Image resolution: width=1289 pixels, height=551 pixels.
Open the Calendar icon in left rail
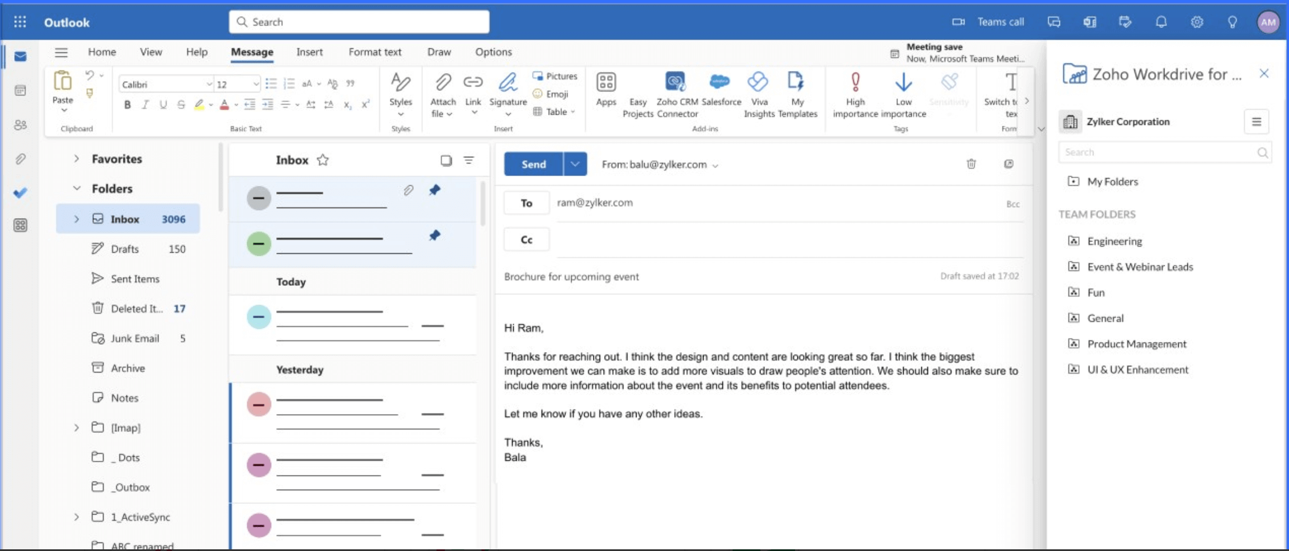click(x=20, y=90)
